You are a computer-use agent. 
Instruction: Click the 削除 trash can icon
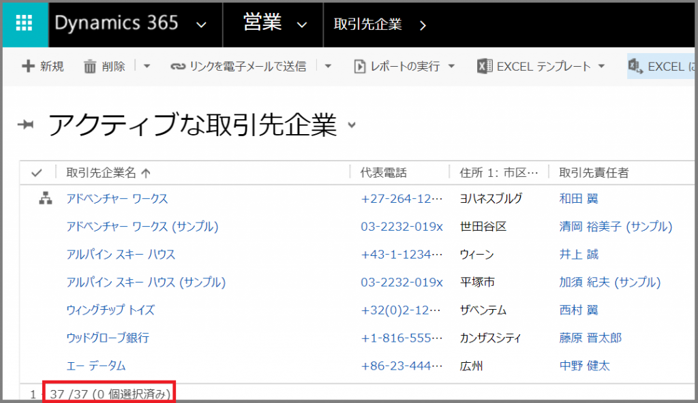coord(90,66)
